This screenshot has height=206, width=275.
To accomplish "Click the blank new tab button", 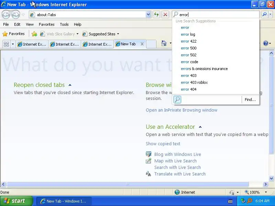I will coord(151,44).
